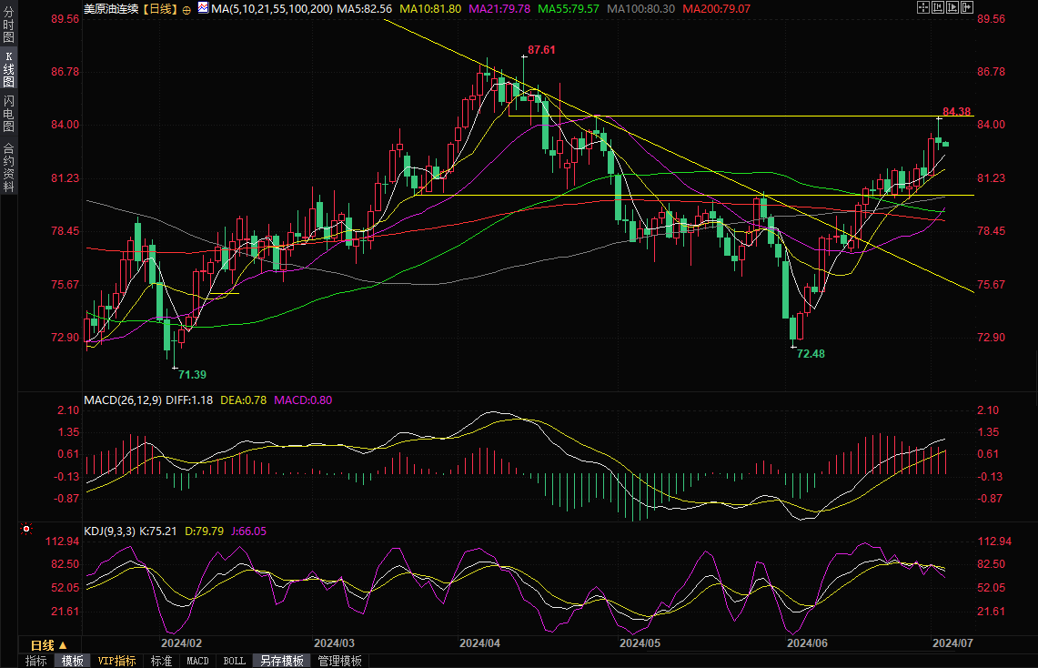Click the chart playback icon with triangle
1038x668 pixels.
click(952, 8)
